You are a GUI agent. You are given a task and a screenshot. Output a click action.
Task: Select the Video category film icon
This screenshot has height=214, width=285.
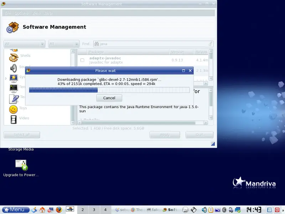[x=14, y=119]
